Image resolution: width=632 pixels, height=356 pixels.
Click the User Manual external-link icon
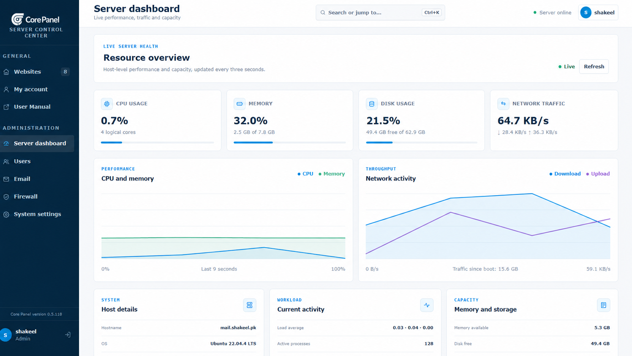tap(6, 107)
